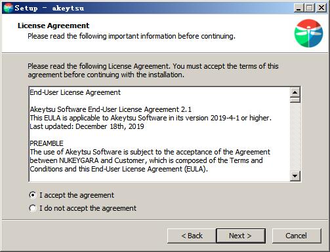This screenshot has height=252, width=330.
Task: Close the akeytsu Setup window
Action: (321, 8)
